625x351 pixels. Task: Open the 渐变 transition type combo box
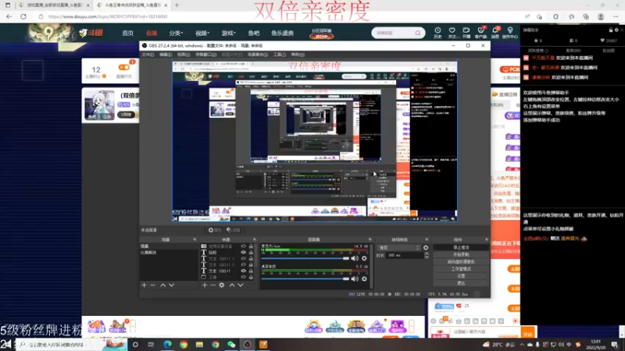(x=398, y=247)
